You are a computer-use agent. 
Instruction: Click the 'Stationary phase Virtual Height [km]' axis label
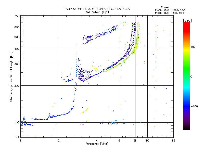[x=11, y=76]
